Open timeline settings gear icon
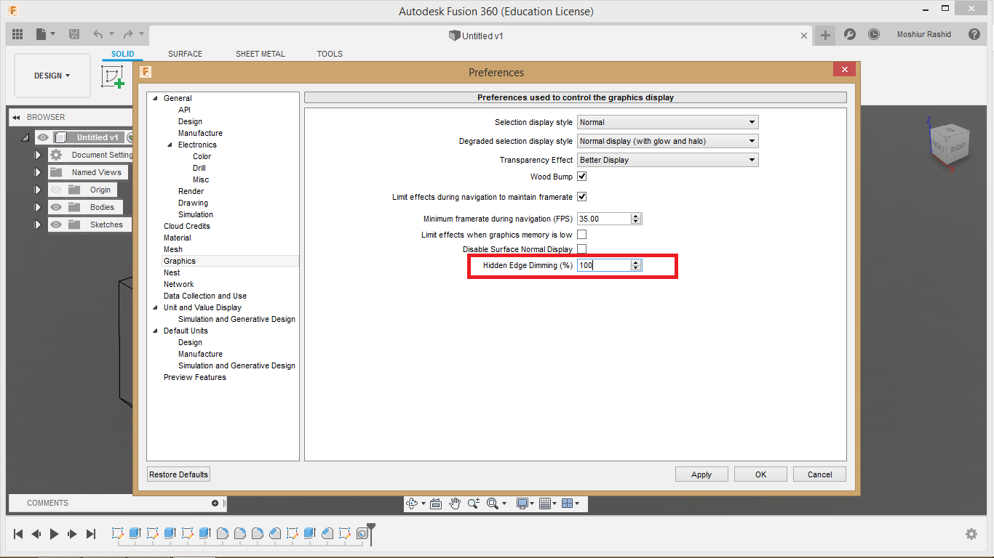The image size is (994, 558). point(971,534)
